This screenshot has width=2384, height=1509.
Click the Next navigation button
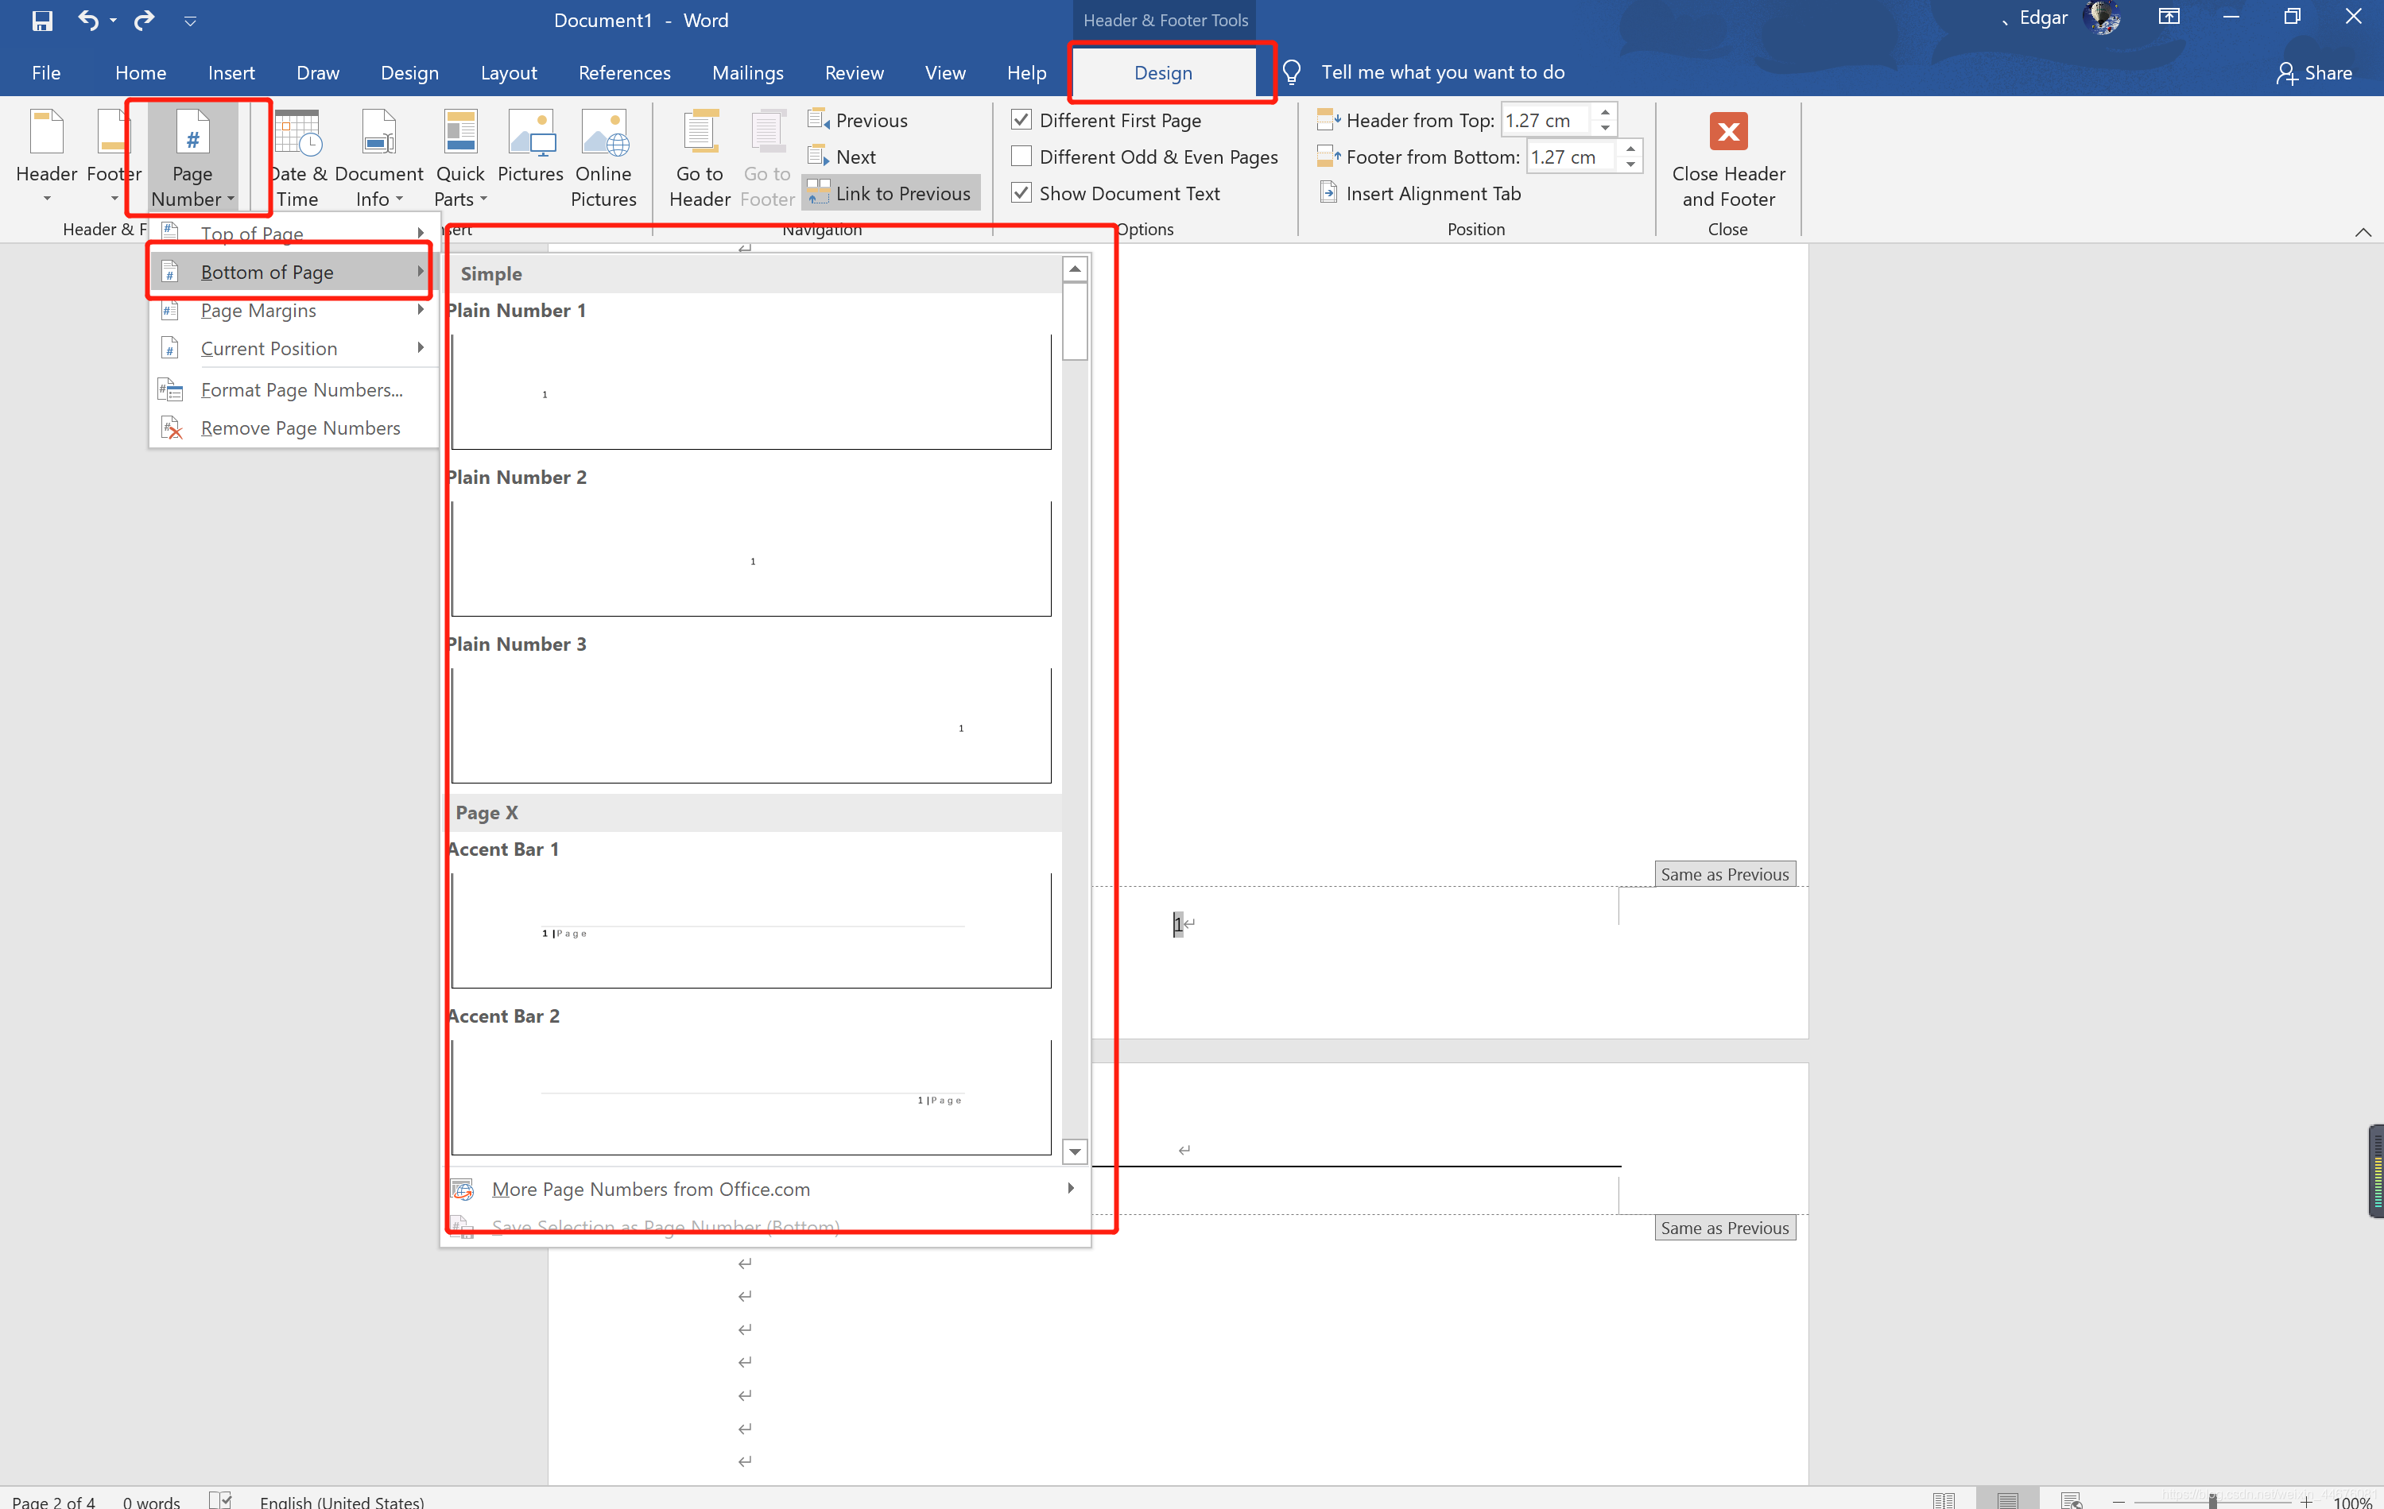point(854,157)
